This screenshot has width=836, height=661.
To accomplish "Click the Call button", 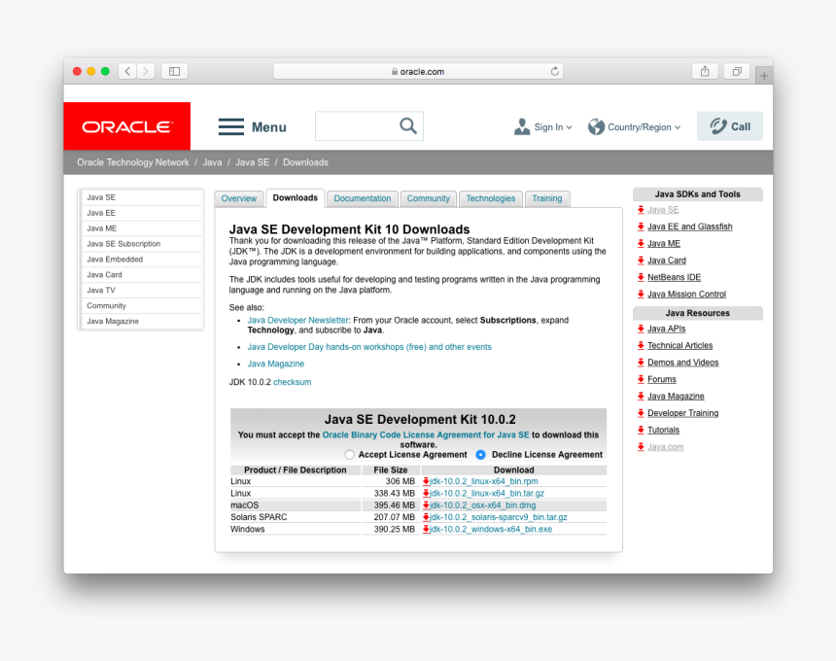I will 730,126.
